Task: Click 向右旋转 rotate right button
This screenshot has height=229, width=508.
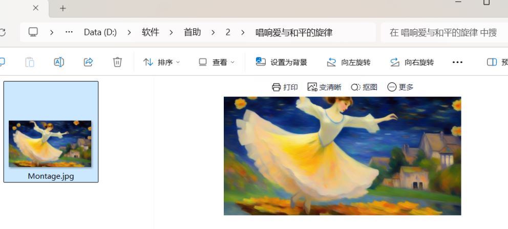Action: (x=412, y=62)
